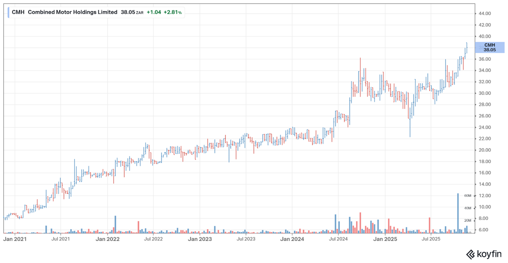Click the 40M volume axis label
Viewport: 508px width, 263px height.
pyautogui.click(x=468, y=208)
